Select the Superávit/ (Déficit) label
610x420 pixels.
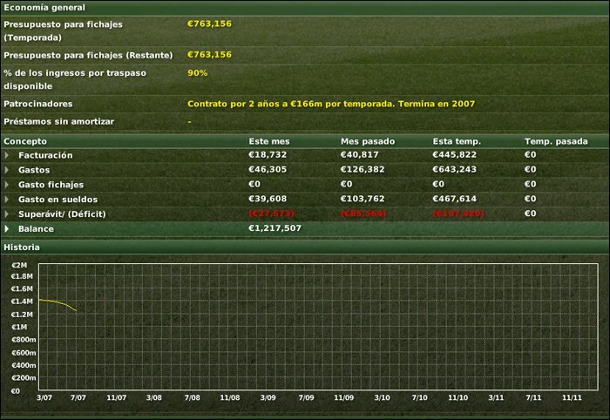click(62, 213)
